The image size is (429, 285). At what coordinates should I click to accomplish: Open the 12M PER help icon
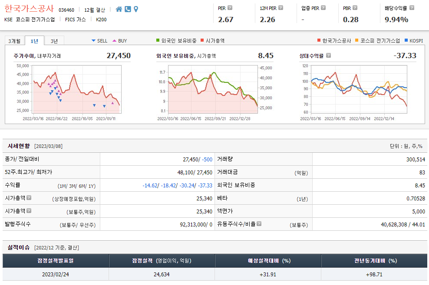pos(280,8)
